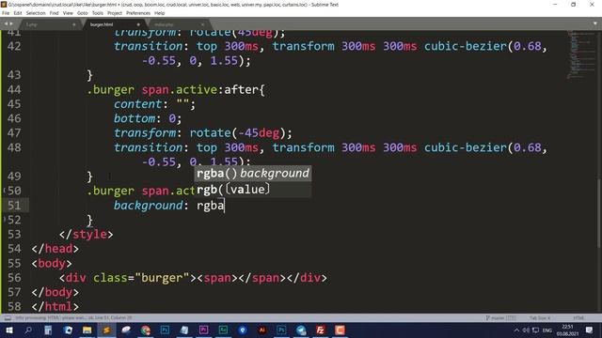602x338 pixels.
Task: Click the '<body>' tag on line 55
Action: click(x=52, y=263)
